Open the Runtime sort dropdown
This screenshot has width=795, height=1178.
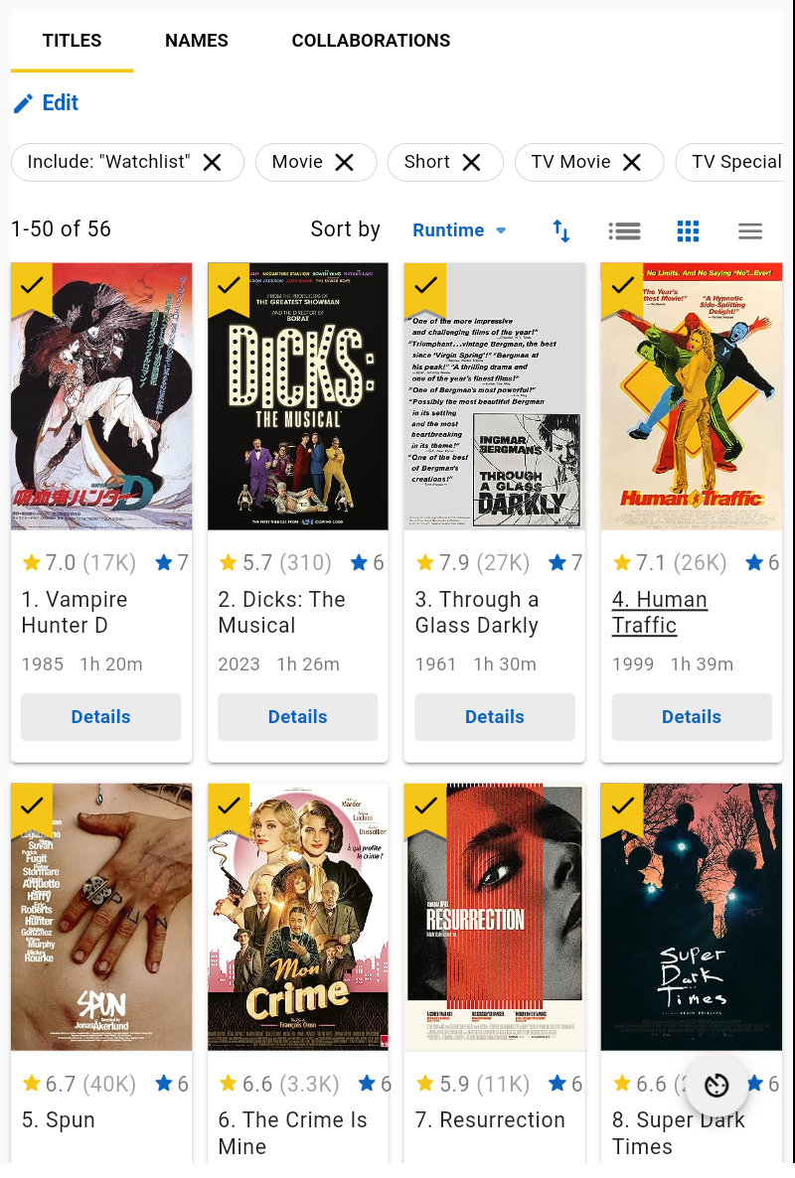point(459,229)
